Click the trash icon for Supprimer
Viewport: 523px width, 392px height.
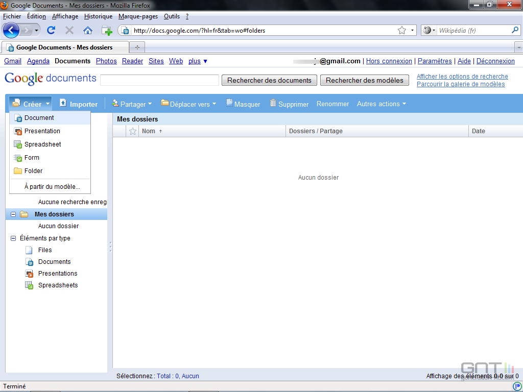273,103
